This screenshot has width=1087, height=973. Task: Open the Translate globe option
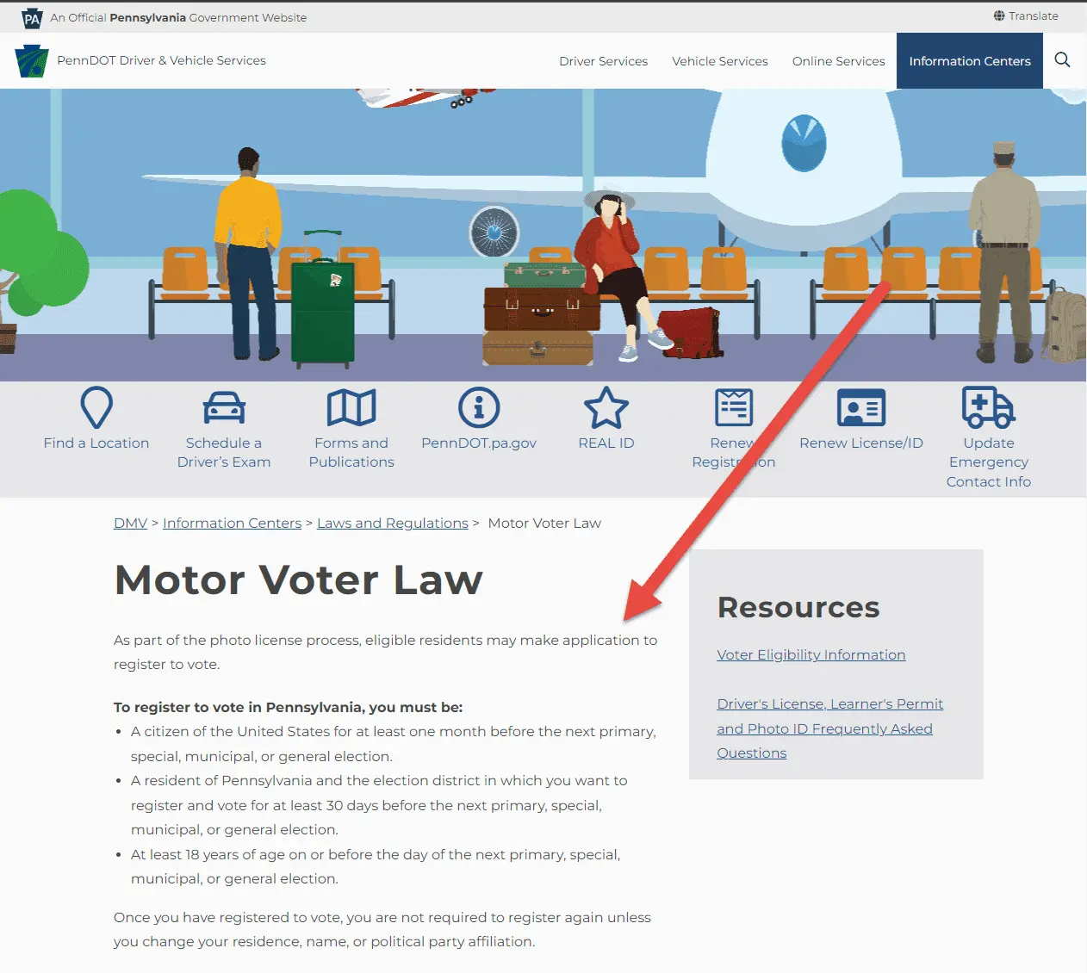point(1026,15)
